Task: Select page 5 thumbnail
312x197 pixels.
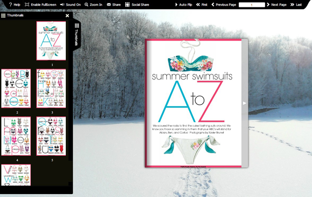Action: pyautogui.click(x=51, y=136)
